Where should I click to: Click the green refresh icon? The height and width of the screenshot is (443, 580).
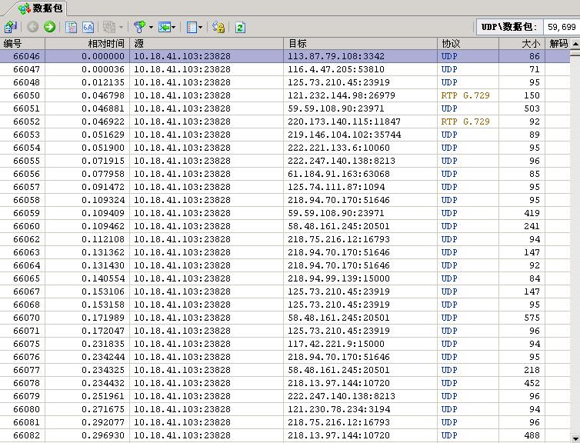pyautogui.click(x=240, y=27)
